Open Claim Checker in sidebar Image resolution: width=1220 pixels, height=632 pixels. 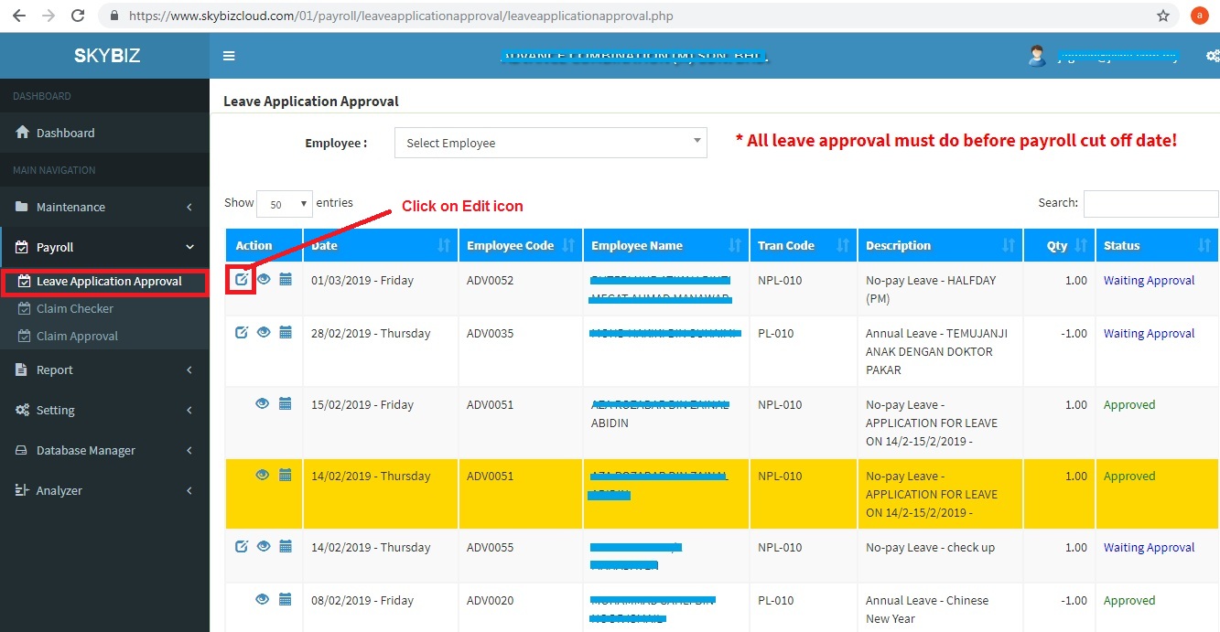coord(74,308)
